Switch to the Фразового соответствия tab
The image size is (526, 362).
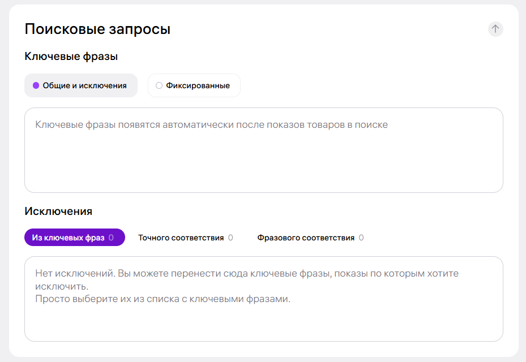tap(310, 238)
